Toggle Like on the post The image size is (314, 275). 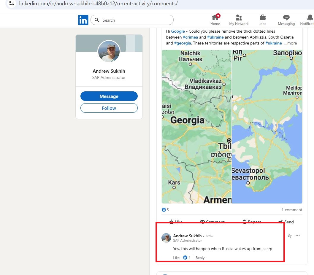[x=176, y=222]
